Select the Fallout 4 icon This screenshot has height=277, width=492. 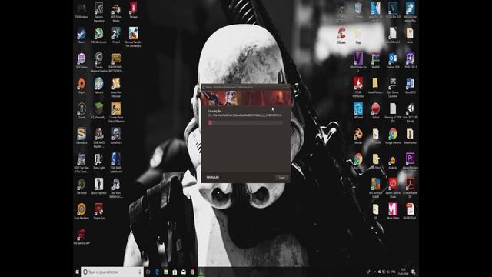click(x=99, y=85)
